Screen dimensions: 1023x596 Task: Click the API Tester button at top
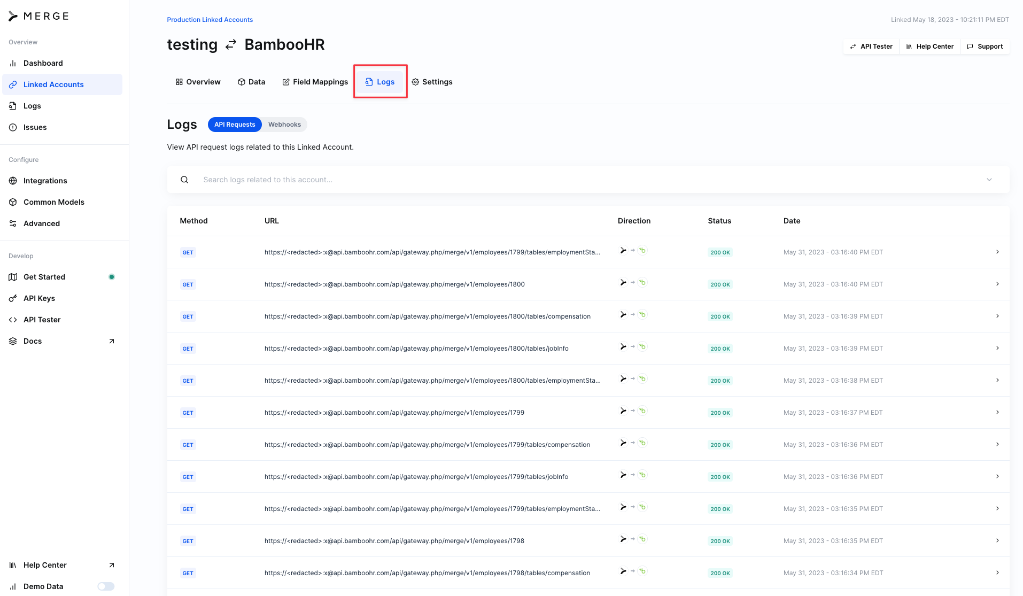(x=871, y=47)
